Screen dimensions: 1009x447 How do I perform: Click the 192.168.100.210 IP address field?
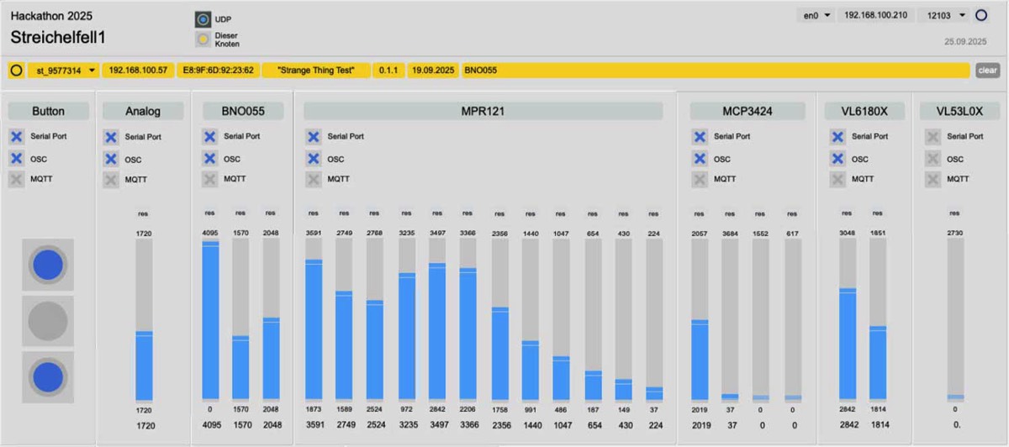point(876,15)
